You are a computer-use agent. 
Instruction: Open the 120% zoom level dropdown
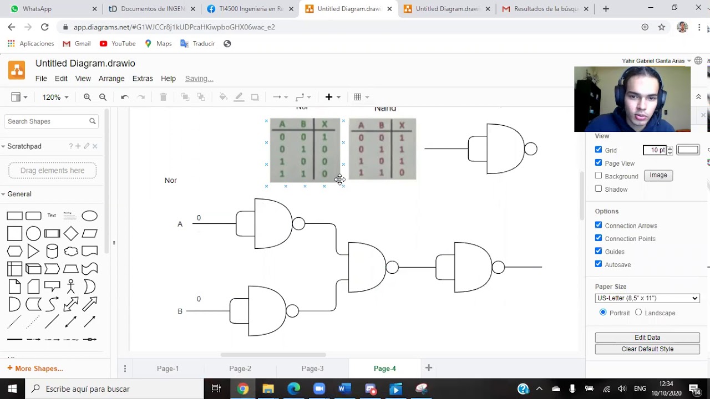[x=55, y=97]
